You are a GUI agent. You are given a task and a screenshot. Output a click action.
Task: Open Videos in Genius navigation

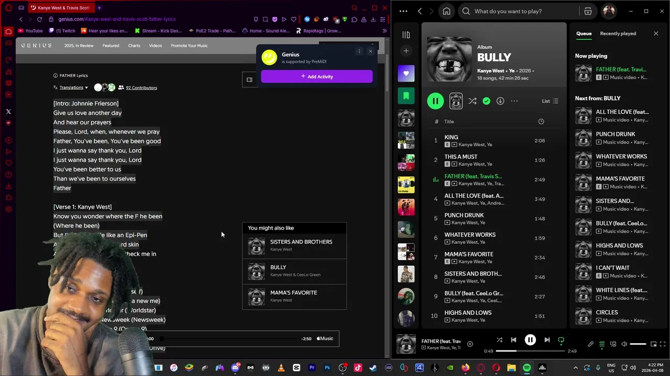[x=155, y=45]
